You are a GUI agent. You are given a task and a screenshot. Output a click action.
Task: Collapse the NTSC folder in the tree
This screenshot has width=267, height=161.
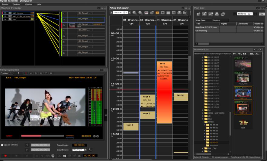tap(203, 122)
